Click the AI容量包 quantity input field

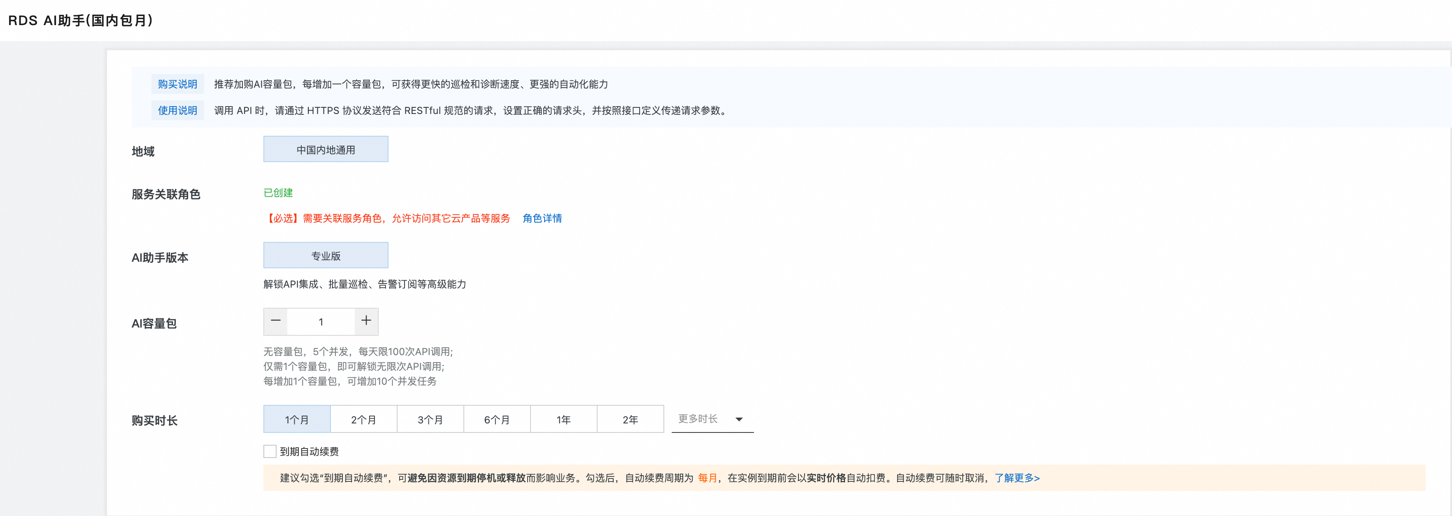coord(321,322)
